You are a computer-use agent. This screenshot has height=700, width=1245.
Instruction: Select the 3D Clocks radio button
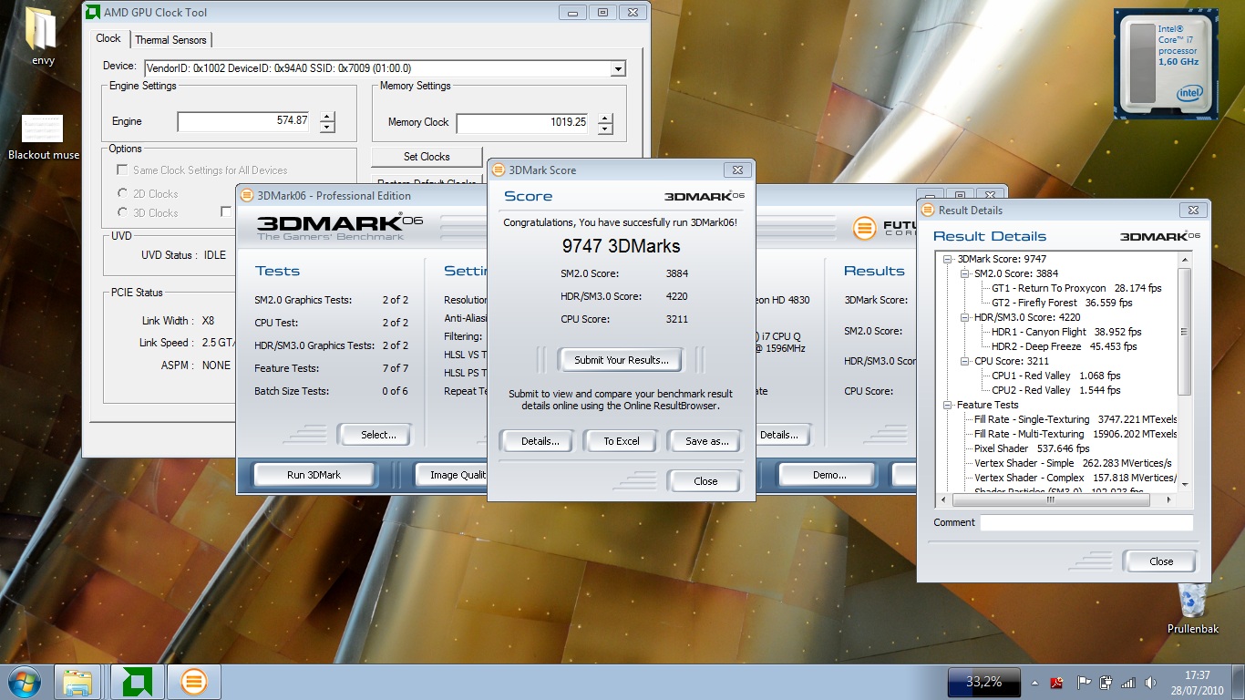point(123,212)
